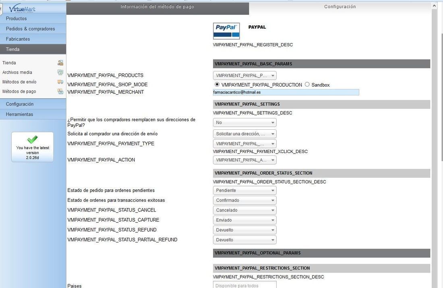Click the bold PAYPAL title text
Screen dimensions: 443x288
click(x=257, y=27)
